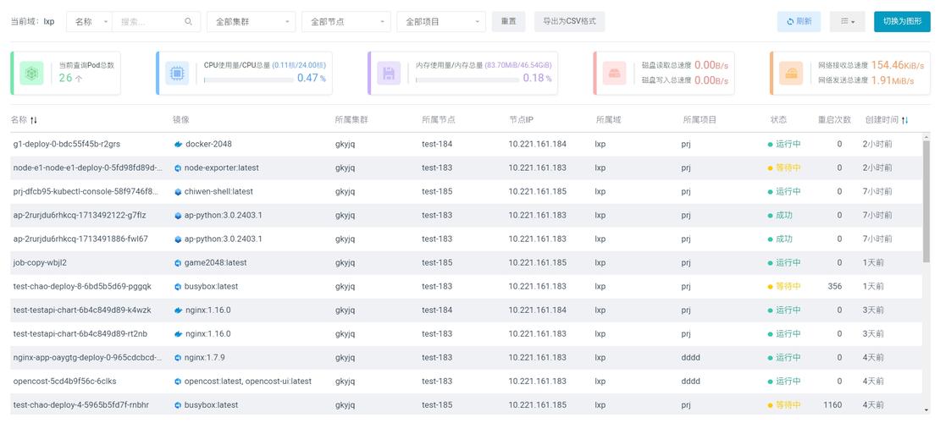Click the CPU usage chip icon
Screen dimensions: 940x423
point(177,73)
